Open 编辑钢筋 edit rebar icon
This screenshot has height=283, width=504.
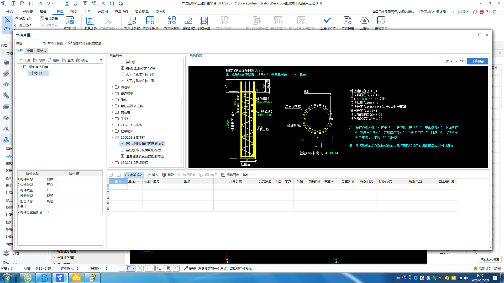188,23
